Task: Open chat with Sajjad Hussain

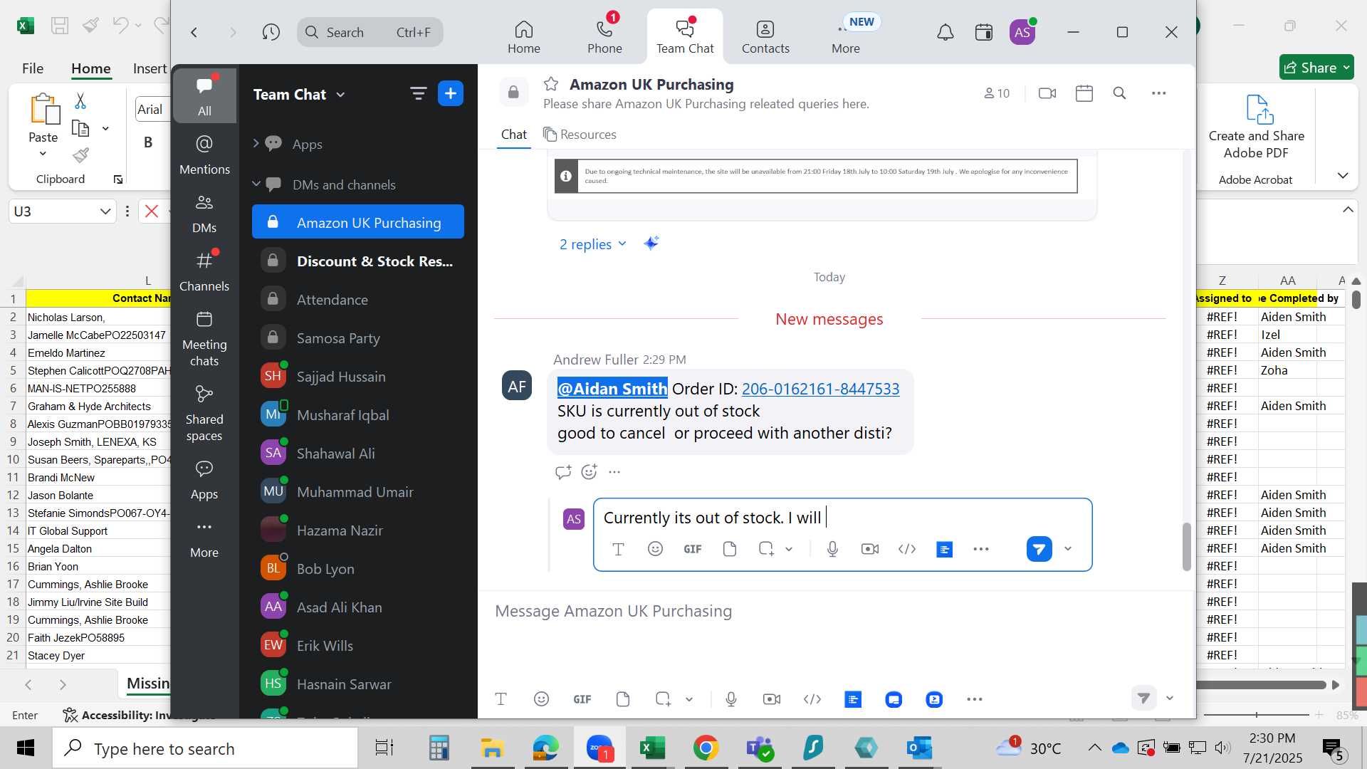Action: pos(358,377)
